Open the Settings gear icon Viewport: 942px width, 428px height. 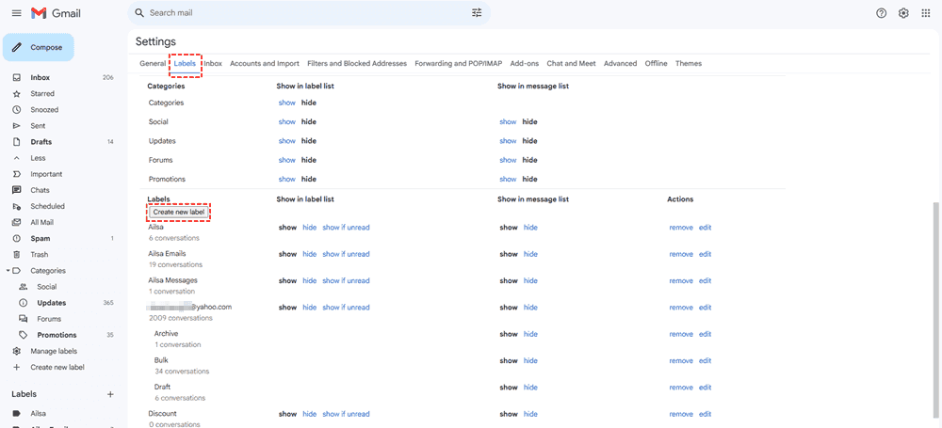coord(903,13)
